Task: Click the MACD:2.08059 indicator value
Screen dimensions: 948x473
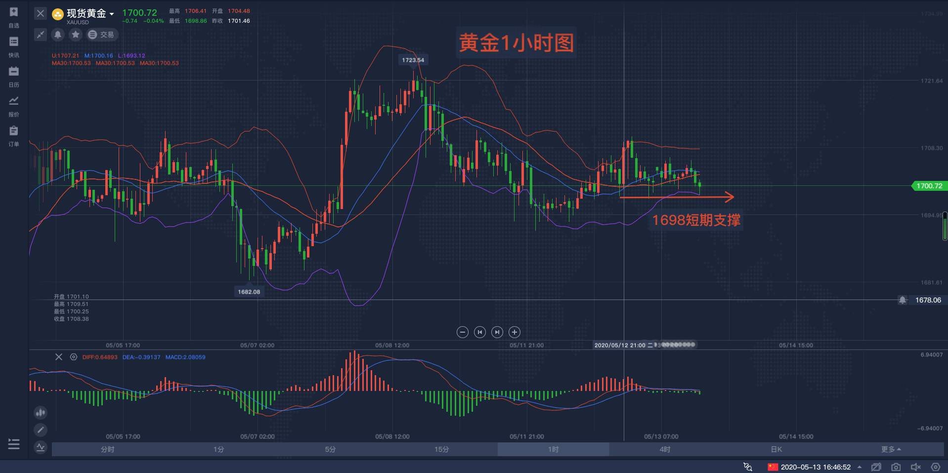Action: [185, 357]
